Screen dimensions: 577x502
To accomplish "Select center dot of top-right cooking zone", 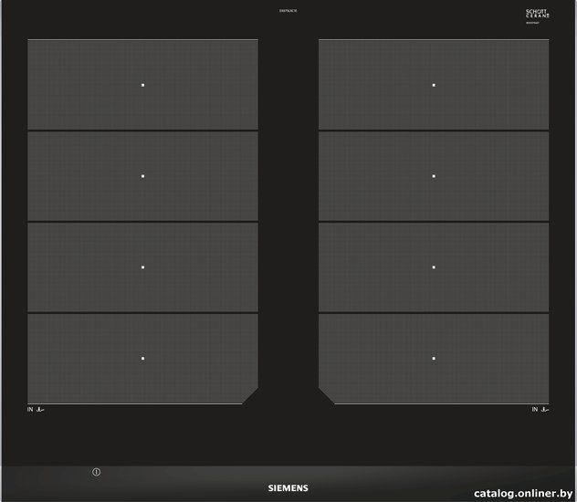I will pyautogui.click(x=434, y=85).
